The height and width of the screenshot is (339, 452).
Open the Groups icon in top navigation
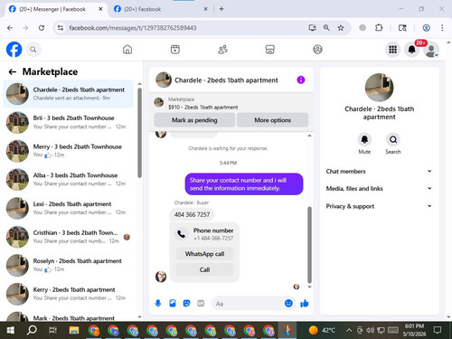point(317,50)
